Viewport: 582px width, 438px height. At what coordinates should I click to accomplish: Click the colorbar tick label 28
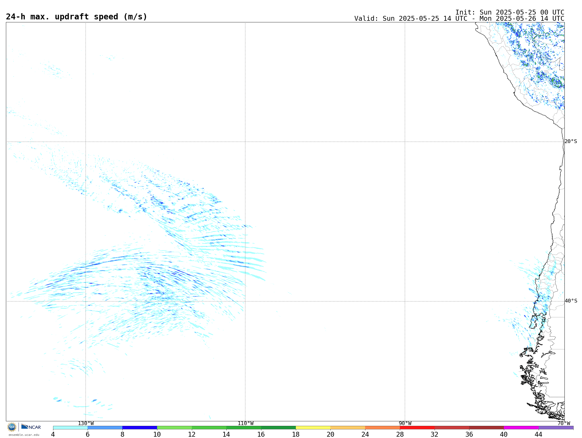click(x=400, y=434)
